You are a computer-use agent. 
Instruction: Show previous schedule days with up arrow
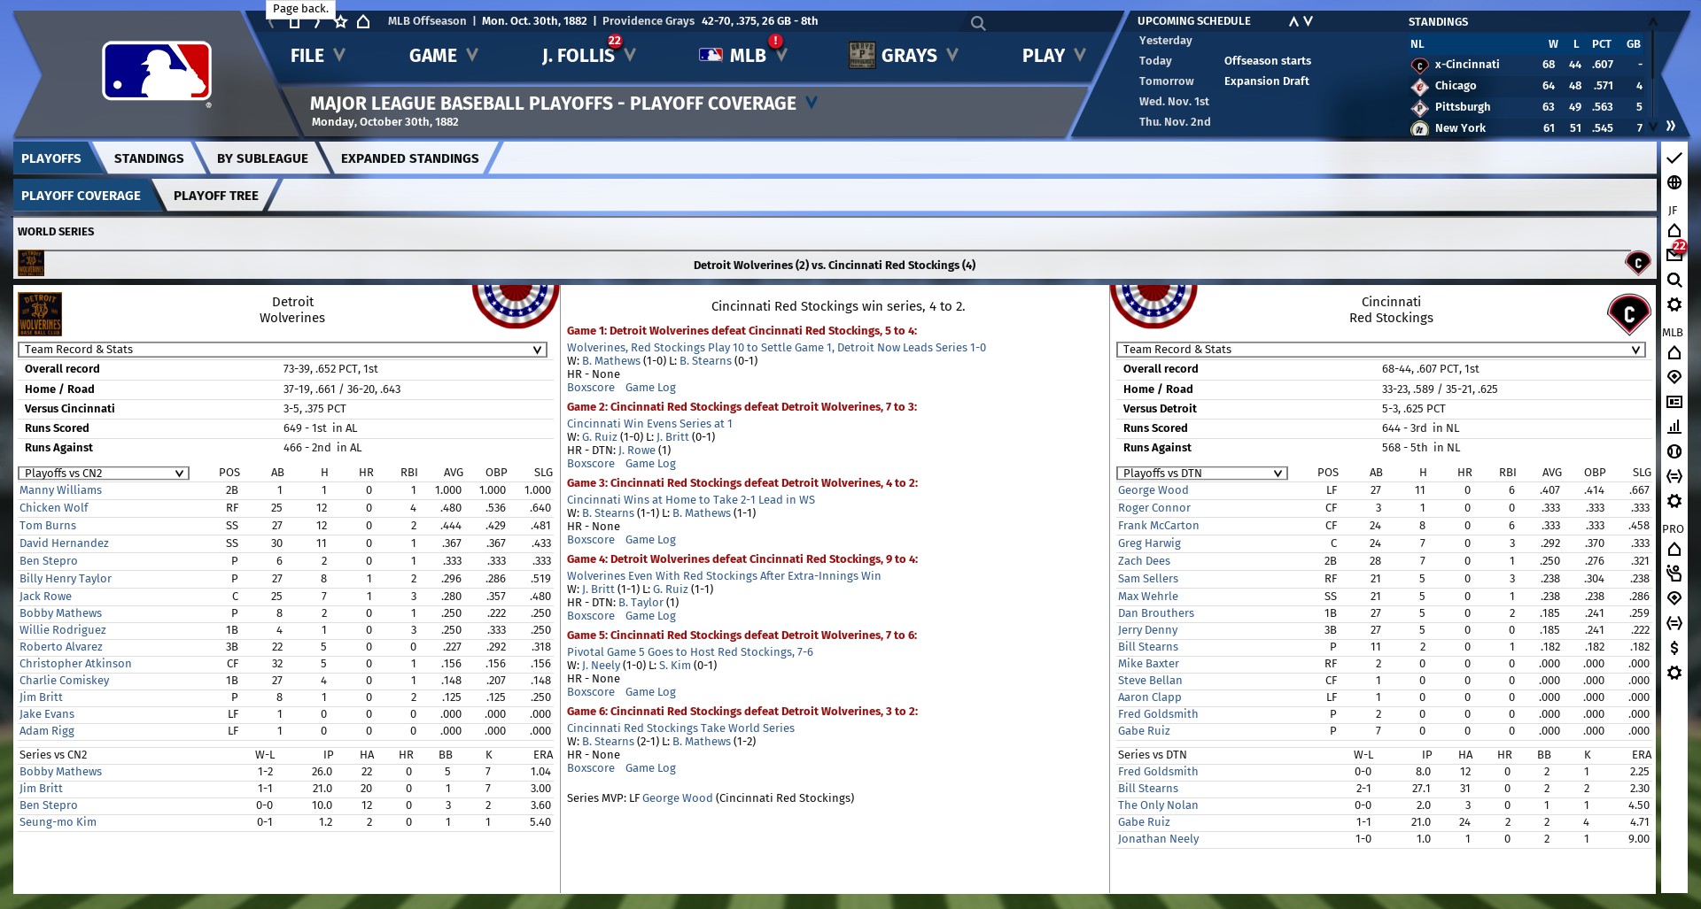(x=1293, y=21)
